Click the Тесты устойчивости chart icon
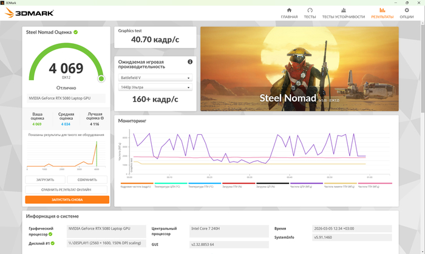425x254 pixels. (x=344, y=10)
